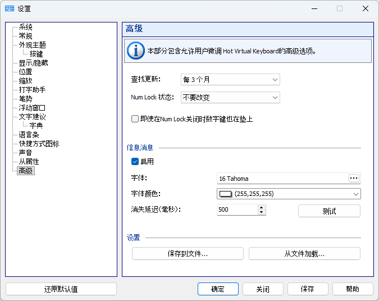Select 文字建议 in the tree
This screenshot has width=379, height=301.
point(32,117)
